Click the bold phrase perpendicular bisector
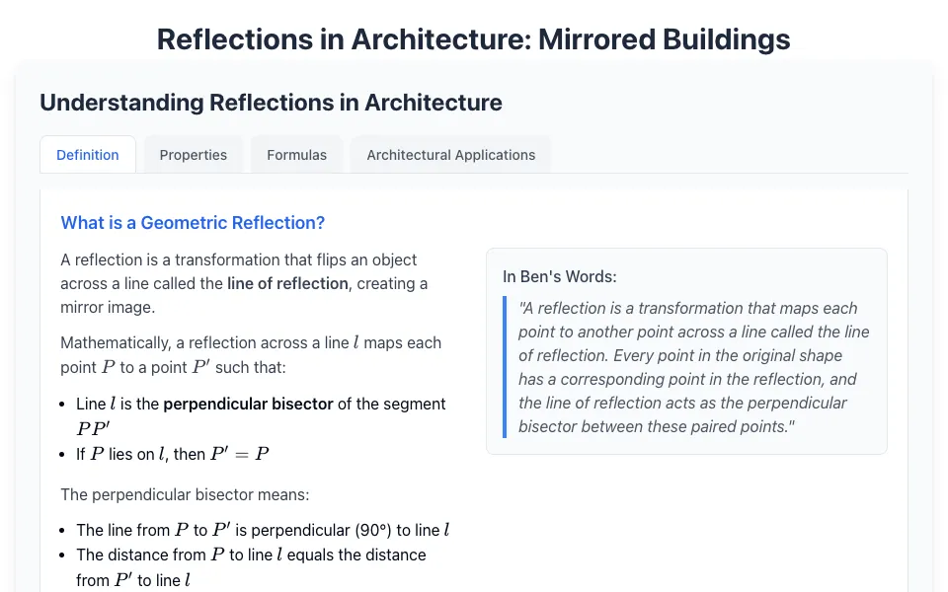 [248, 404]
